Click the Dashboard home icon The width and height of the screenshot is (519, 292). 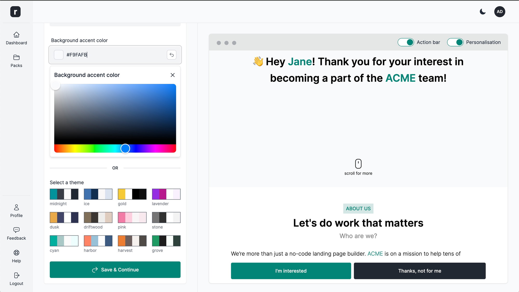pos(16,35)
